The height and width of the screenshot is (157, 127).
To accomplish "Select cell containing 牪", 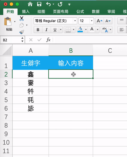I will (x=30, y=91).
